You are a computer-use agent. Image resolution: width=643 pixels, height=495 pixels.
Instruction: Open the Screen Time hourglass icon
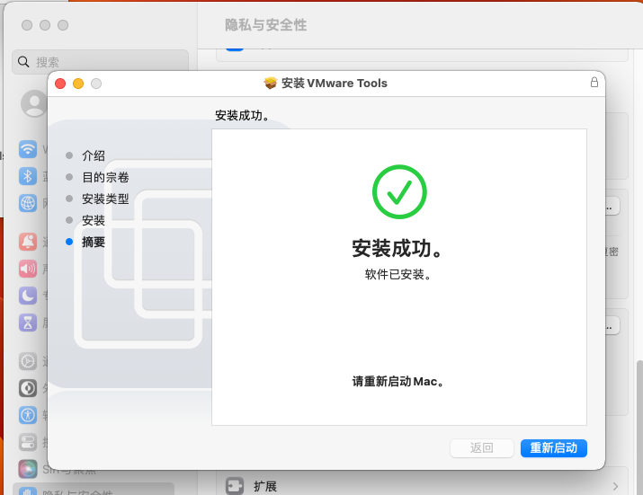[x=28, y=322]
